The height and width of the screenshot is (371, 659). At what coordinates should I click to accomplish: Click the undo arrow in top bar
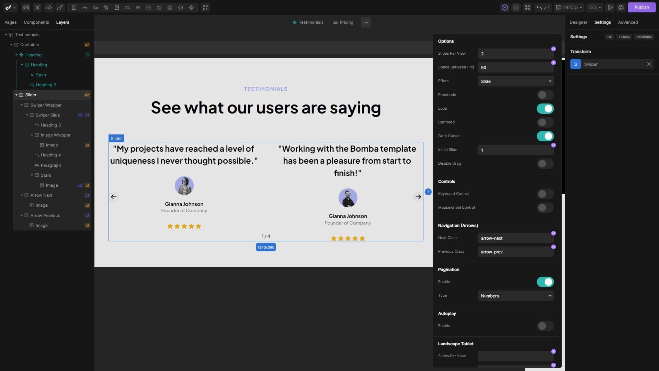(x=539, y=8)
